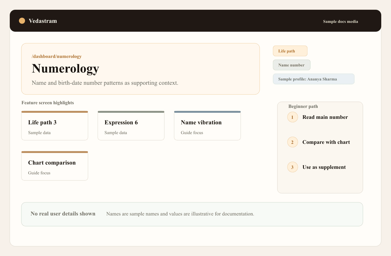This screenshot has width=391, height=256.
Task: Click step 1 circle in Beginner path
Action: coord(293,117)
